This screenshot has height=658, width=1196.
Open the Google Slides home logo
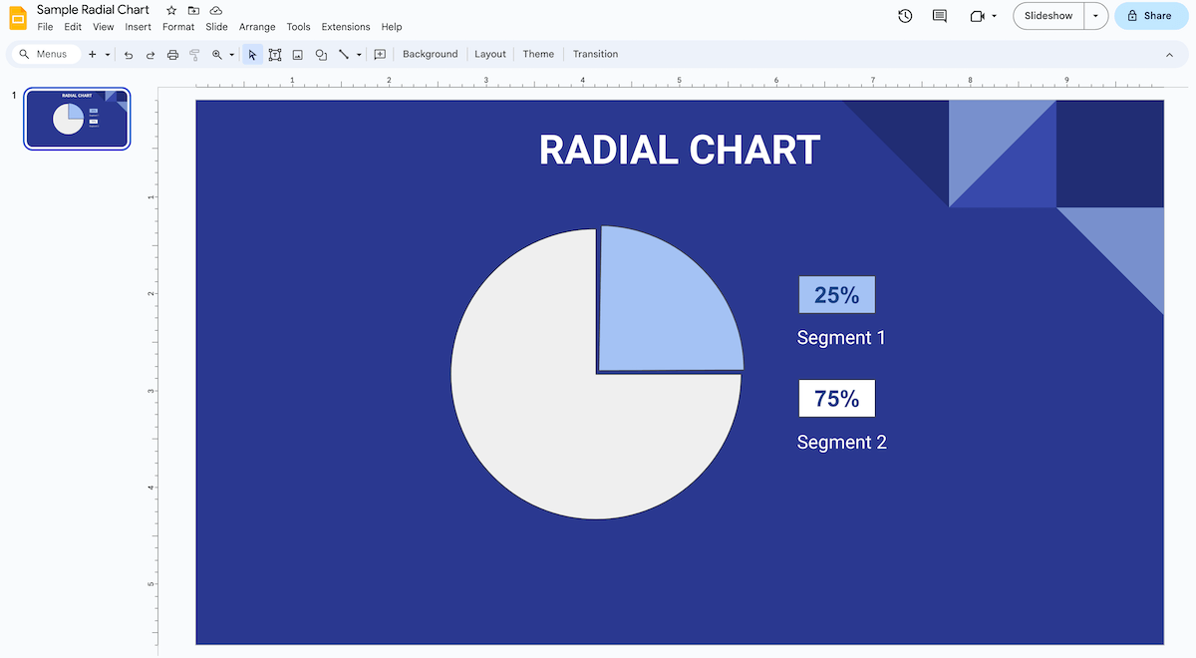18,18
